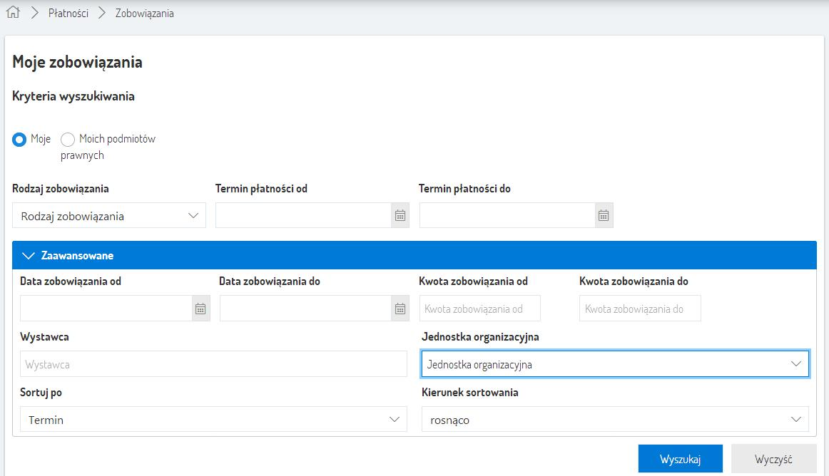Go to Płatności breadcrumb

click(68, 13)
